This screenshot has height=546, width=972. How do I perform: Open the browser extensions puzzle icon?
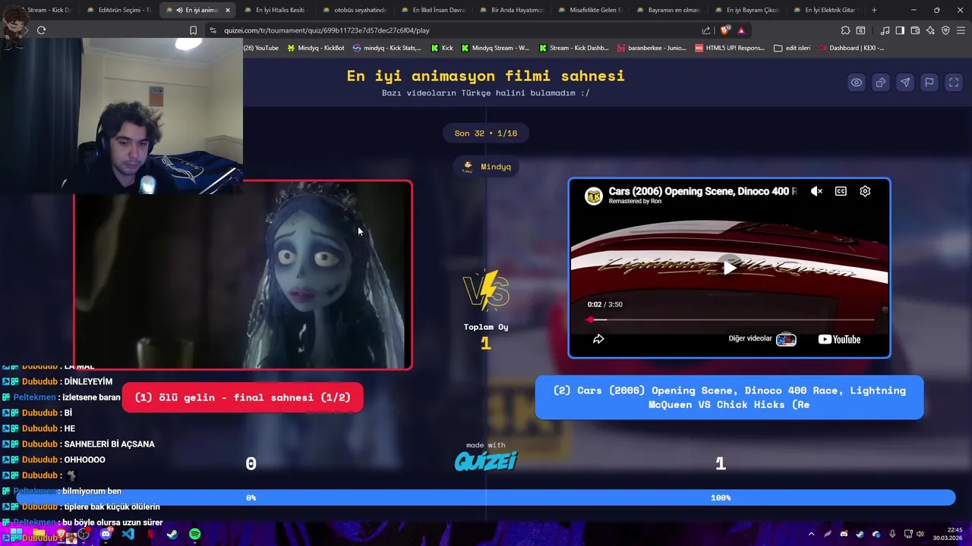coord(845,30)
